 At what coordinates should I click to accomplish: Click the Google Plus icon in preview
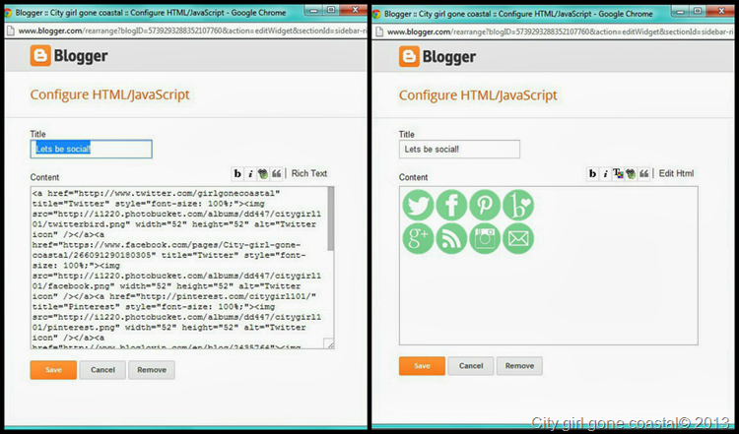pos(418,239)
